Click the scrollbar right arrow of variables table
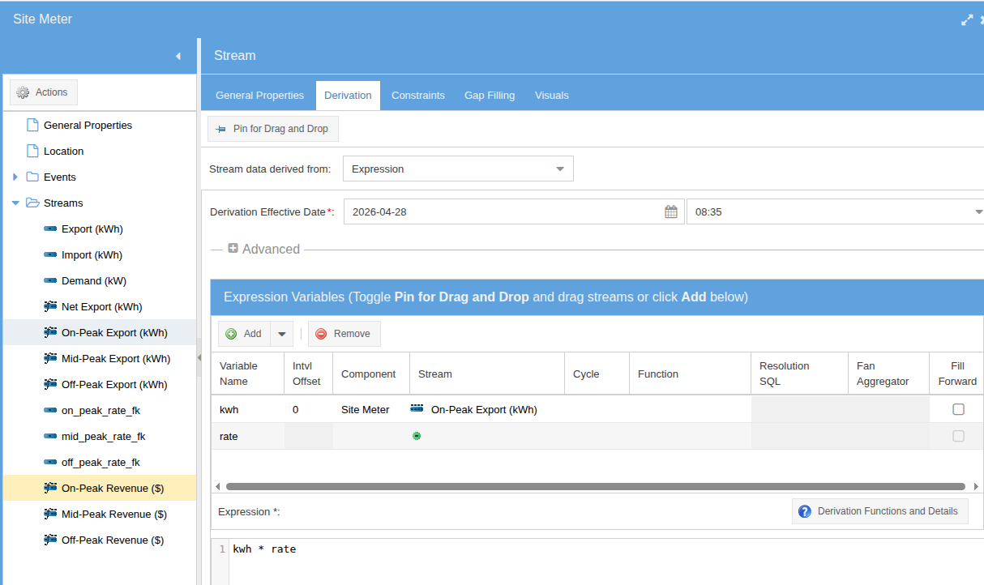This screenshot has width=984, height=585. pos(975,487)
